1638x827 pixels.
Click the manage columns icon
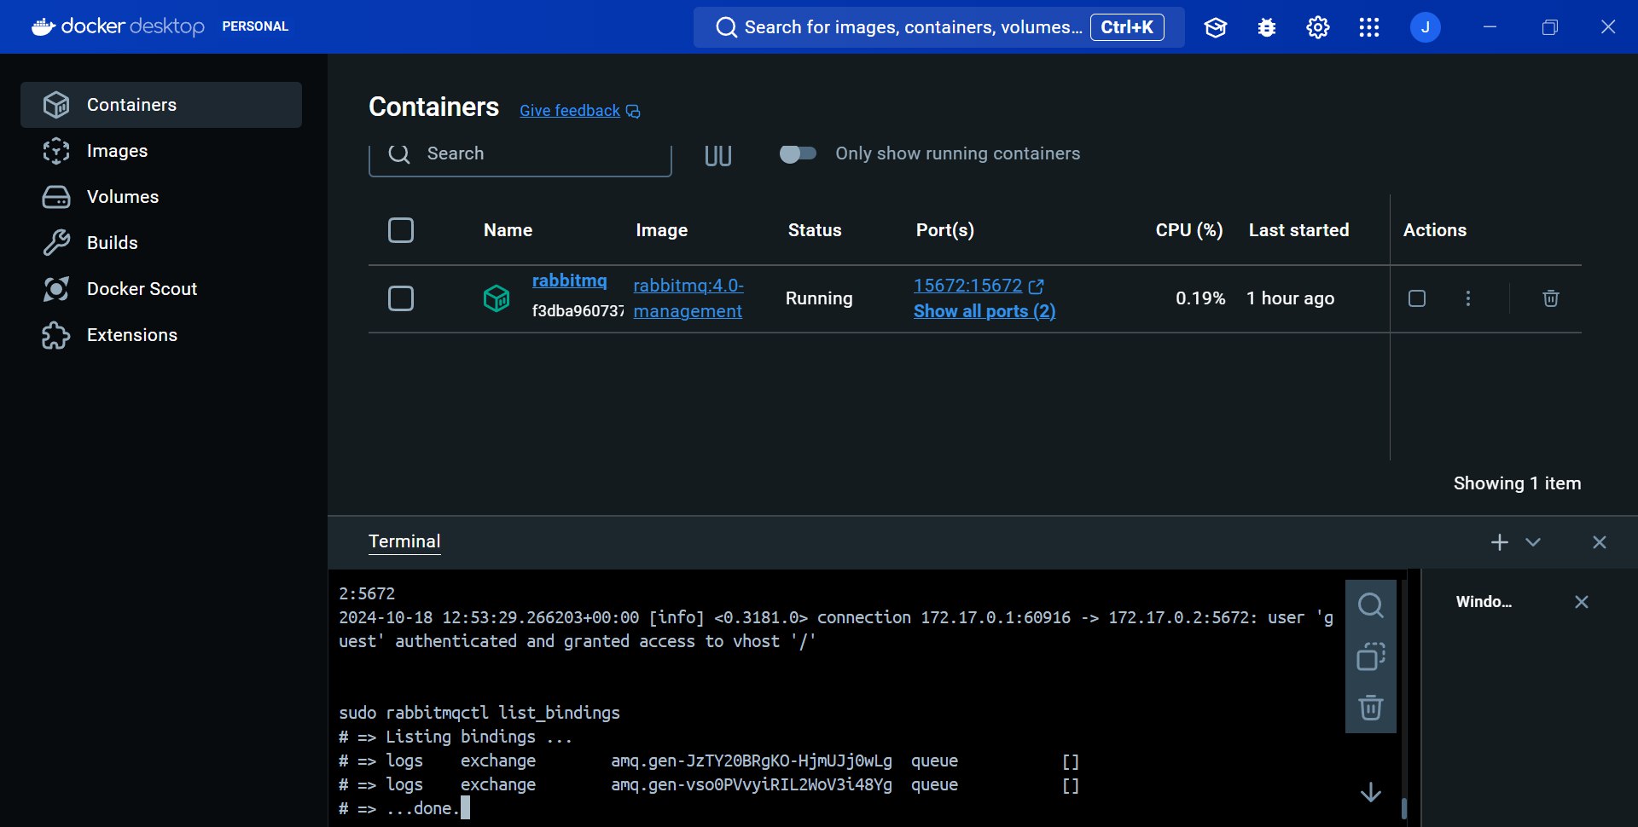click(x=718, y=155)
